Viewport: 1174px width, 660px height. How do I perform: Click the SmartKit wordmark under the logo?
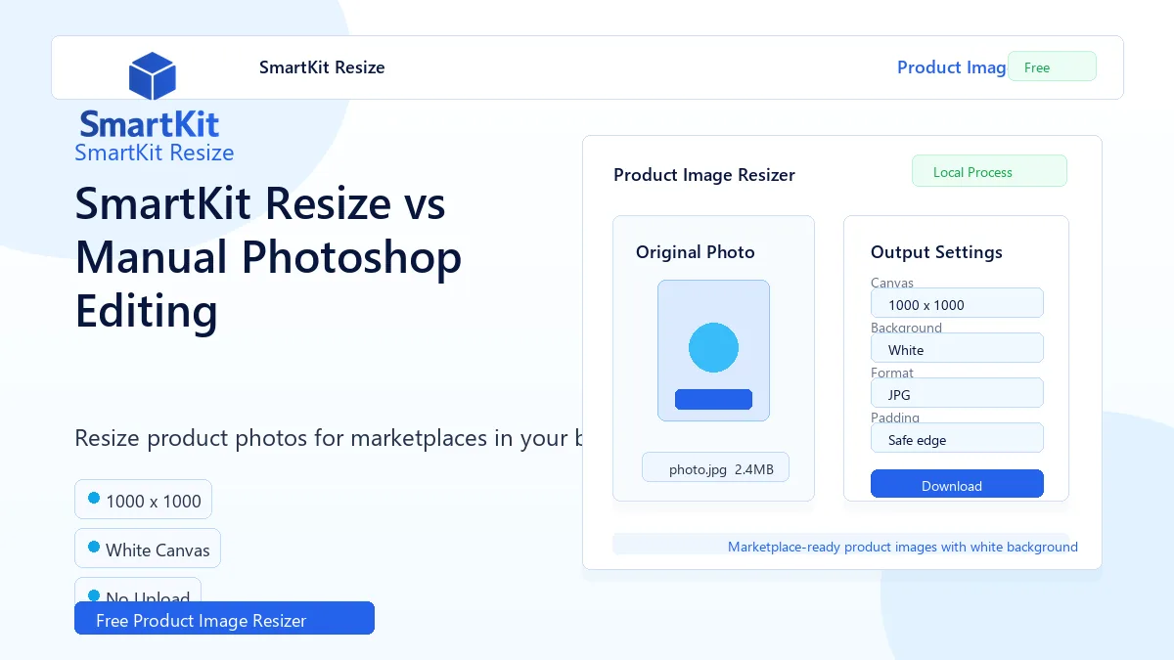pyautogui.click(x=150, y=124)
